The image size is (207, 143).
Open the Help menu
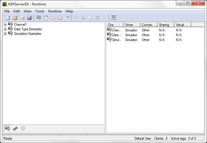[x=69, y=11]
